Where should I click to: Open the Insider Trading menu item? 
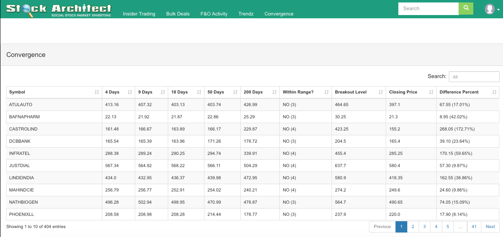pyautogui.click(x=139, y=14)
